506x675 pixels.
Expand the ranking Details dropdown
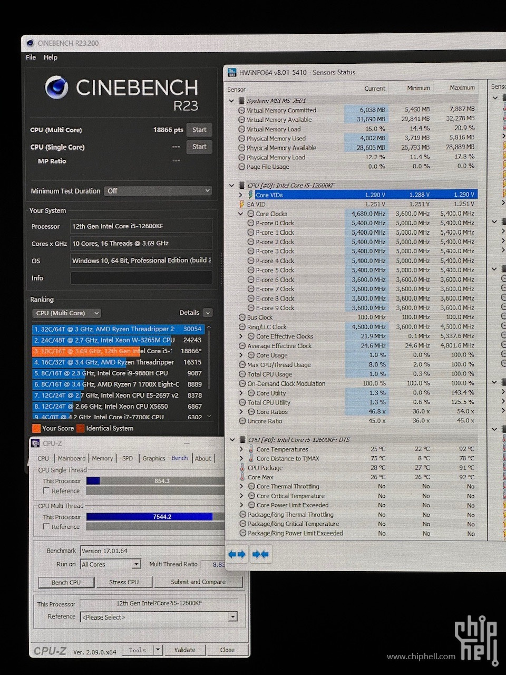(208, 313)
